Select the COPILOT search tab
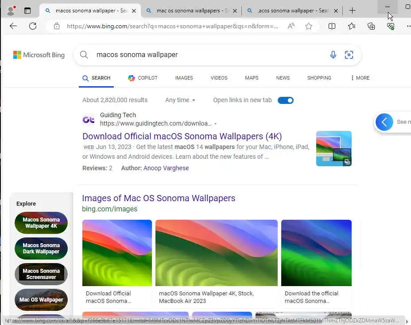This screenshot has height=325, width=411. coord(143,78)
